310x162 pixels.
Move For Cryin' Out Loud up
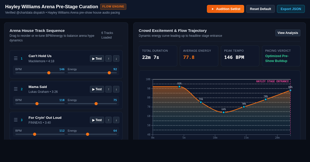tap(109, 120)
